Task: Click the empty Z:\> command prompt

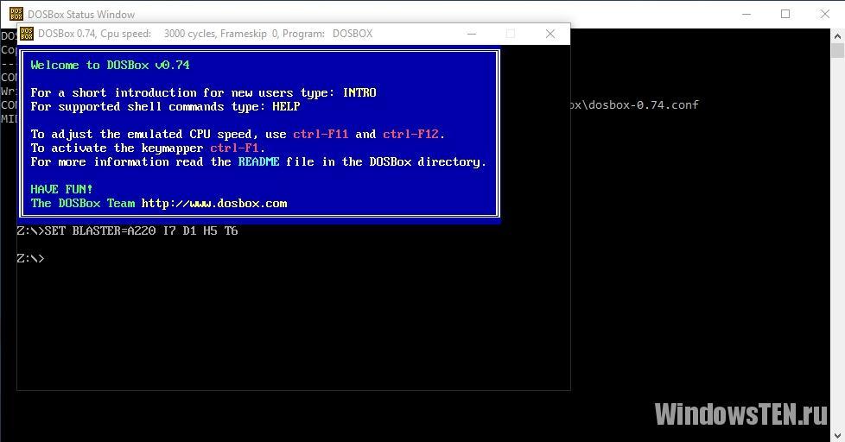Action: [31, 258]
